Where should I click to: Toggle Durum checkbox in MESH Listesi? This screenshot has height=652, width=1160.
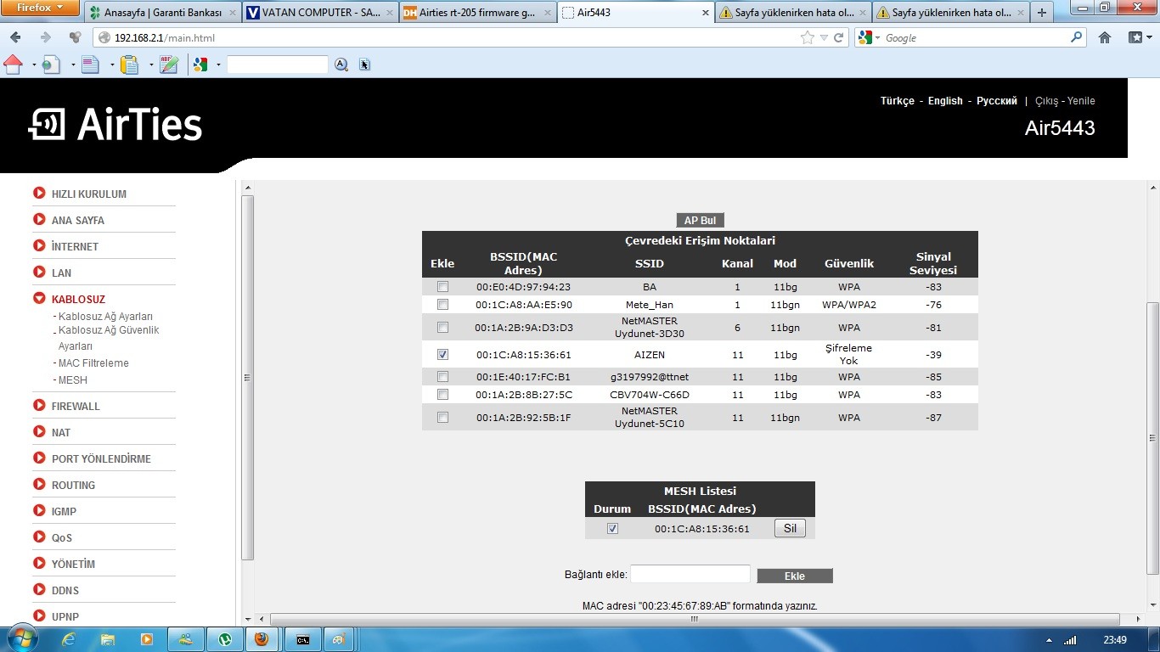[x=612, y=528]
